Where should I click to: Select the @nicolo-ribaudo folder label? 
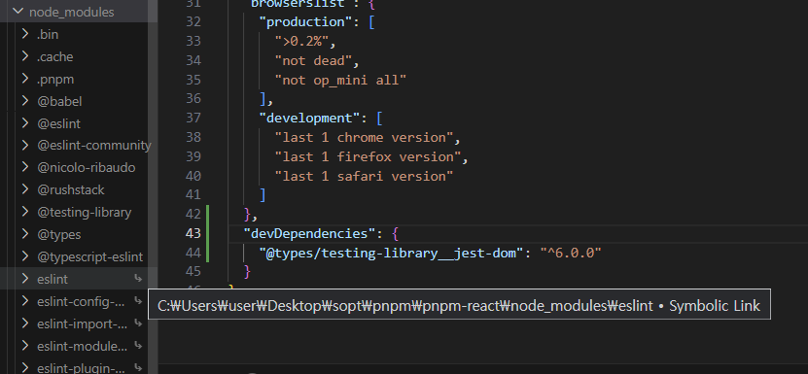87,168
